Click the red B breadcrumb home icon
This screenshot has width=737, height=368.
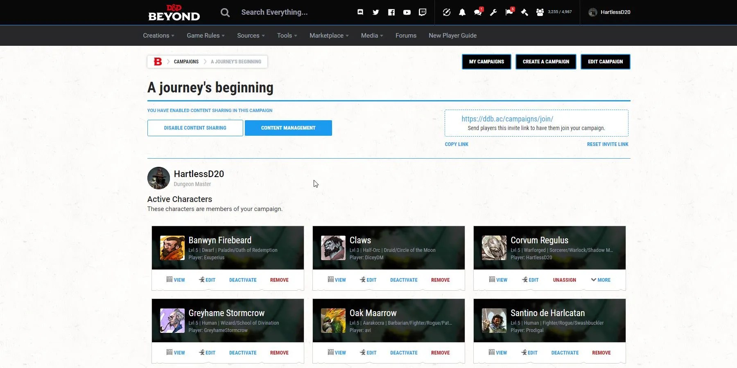158,62
